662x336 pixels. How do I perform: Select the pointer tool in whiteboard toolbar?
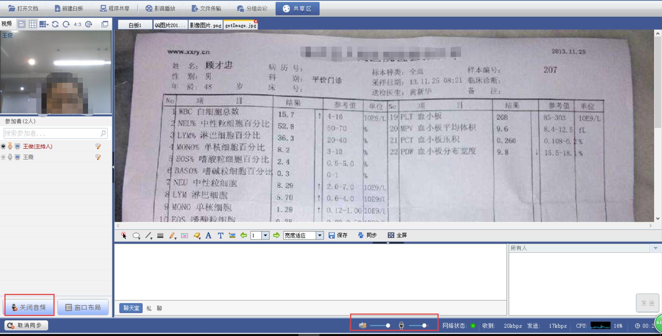[124, 236]
